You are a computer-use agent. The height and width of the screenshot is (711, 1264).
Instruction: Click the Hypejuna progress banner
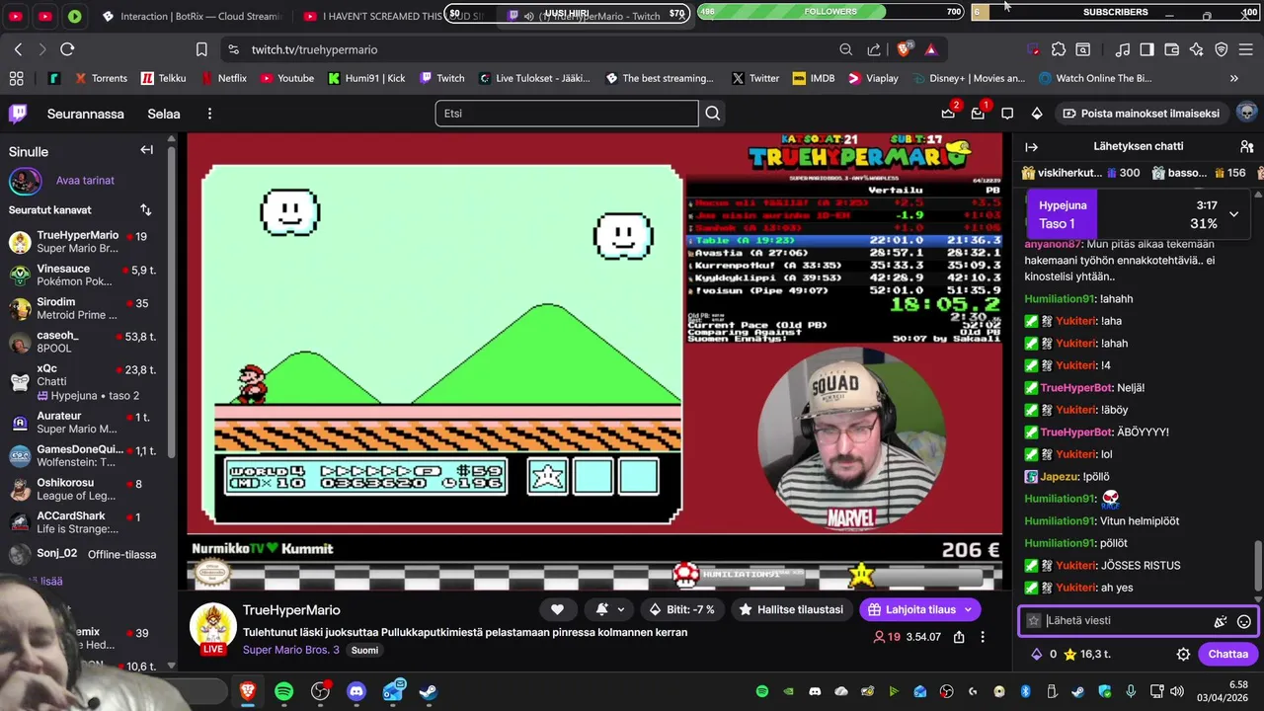pos(1139,214)
